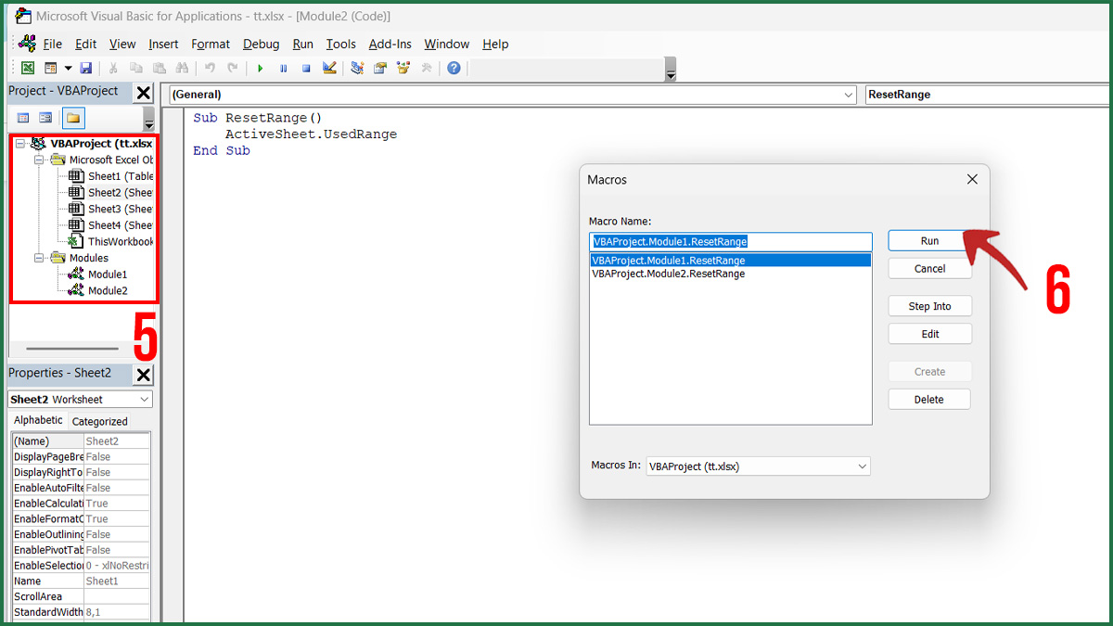Click View Microsoft Excel icon in toolbar

click(x=29, y=68)
